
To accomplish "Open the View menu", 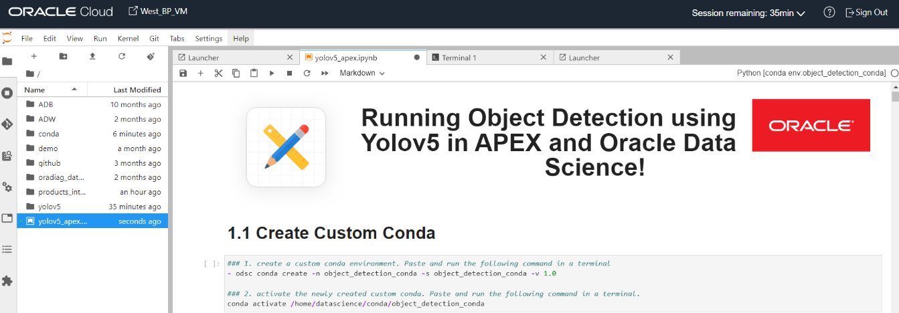I will [x=75, y=39].
